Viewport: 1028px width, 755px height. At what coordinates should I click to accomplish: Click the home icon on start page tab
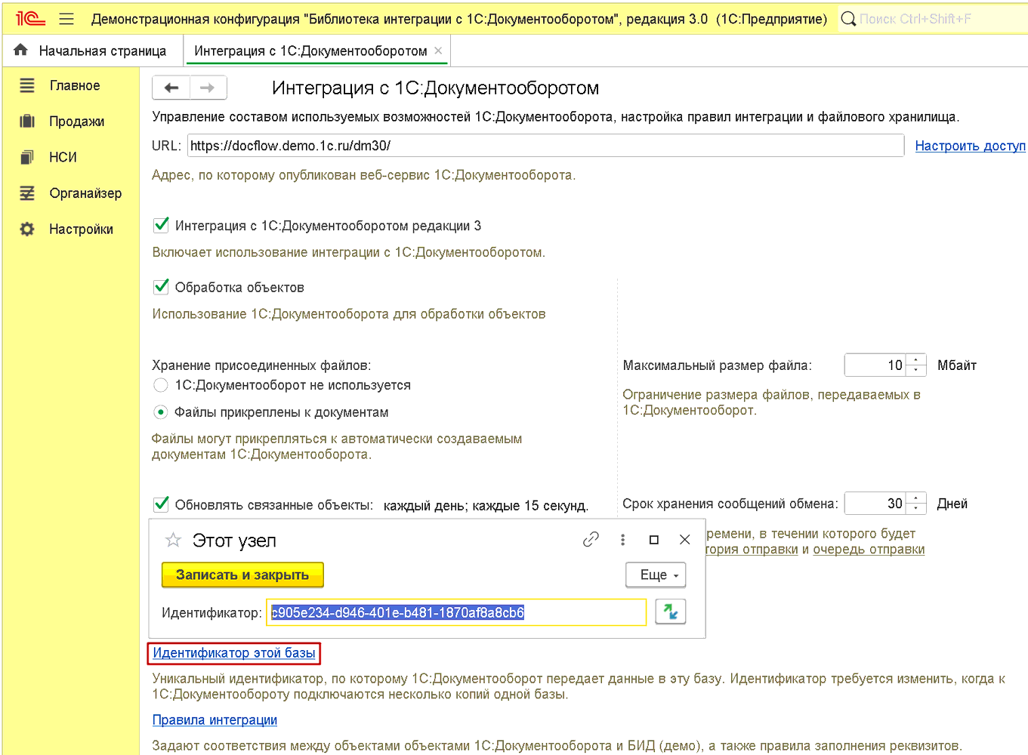(20, 50)
